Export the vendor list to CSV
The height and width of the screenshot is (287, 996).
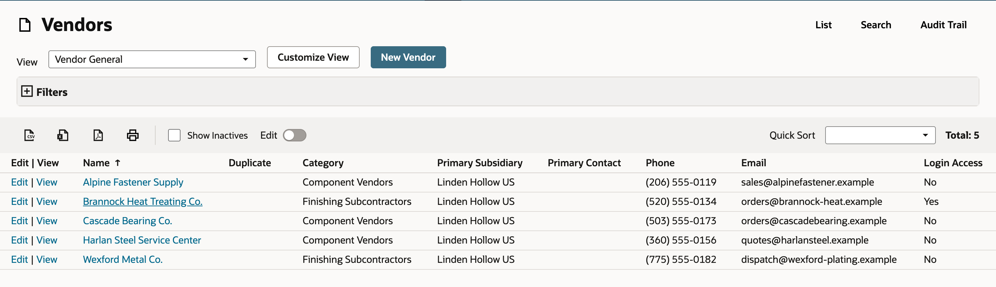tap(29, 136)
